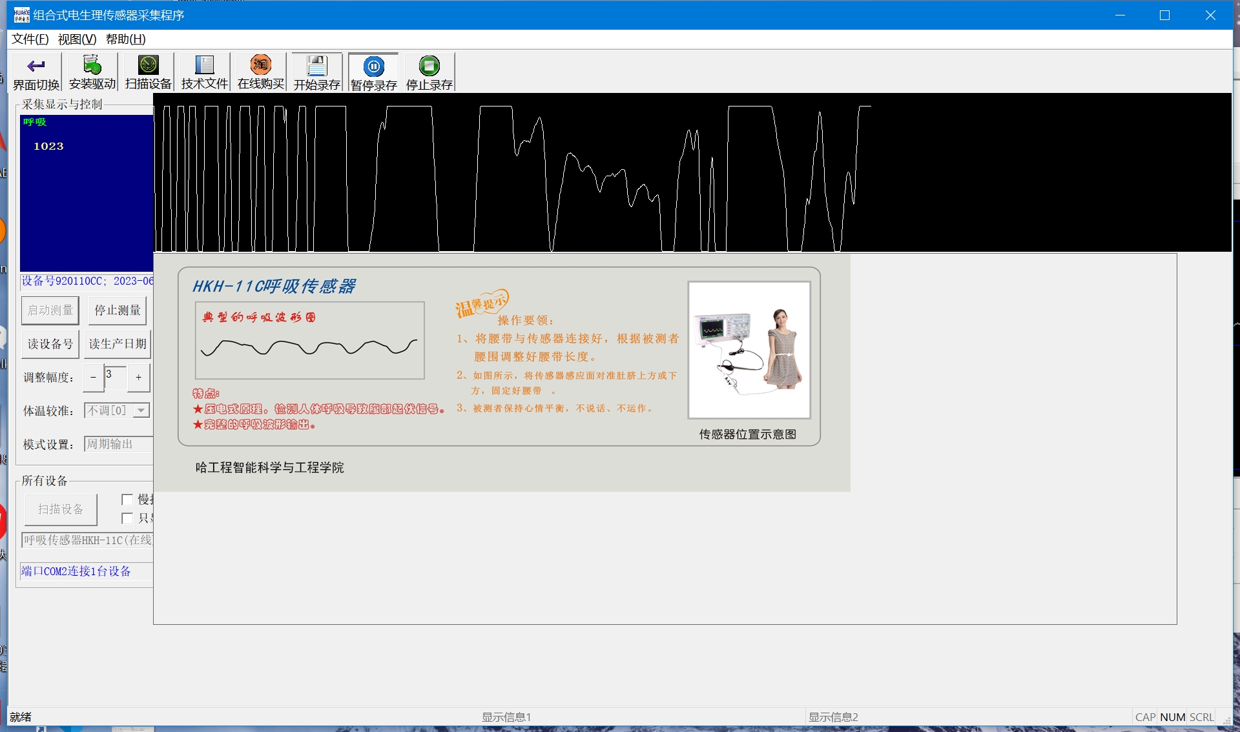
Task: Tick the lower checkbox beside 扫描设备 button
Action: [127, 518]
